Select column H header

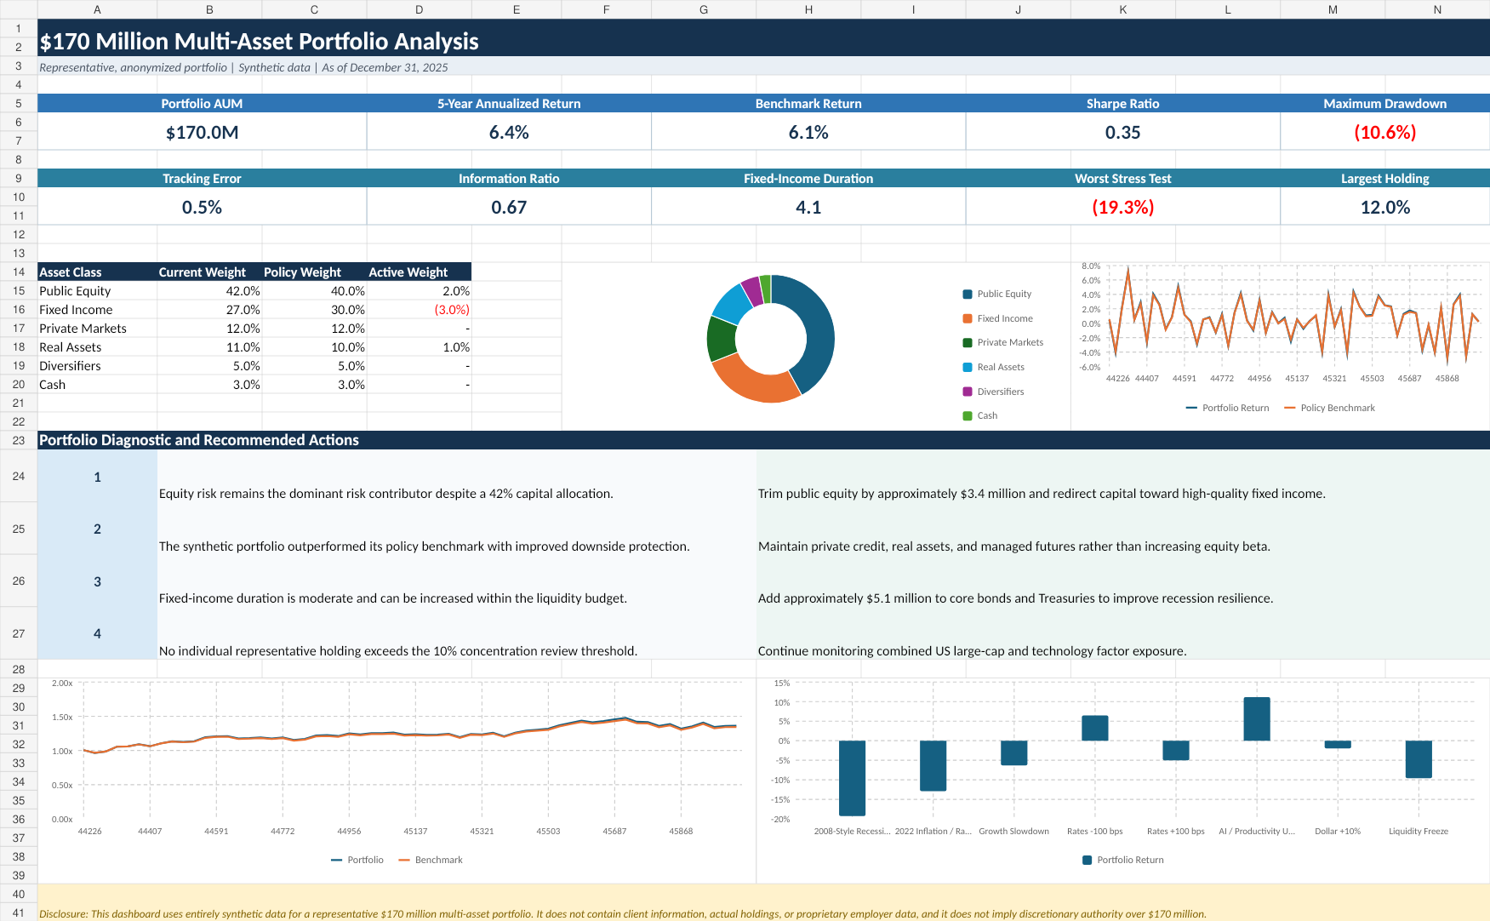coord(808,9)
